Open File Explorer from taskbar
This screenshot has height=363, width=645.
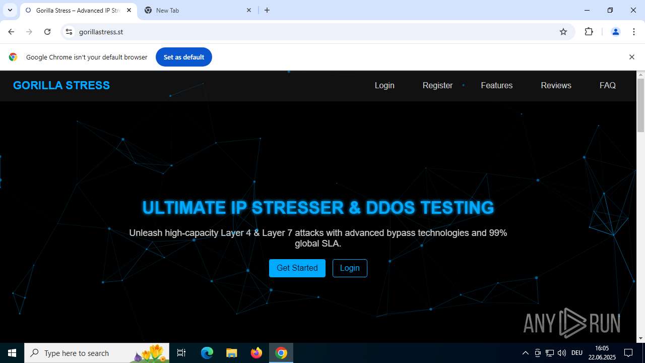231,353
